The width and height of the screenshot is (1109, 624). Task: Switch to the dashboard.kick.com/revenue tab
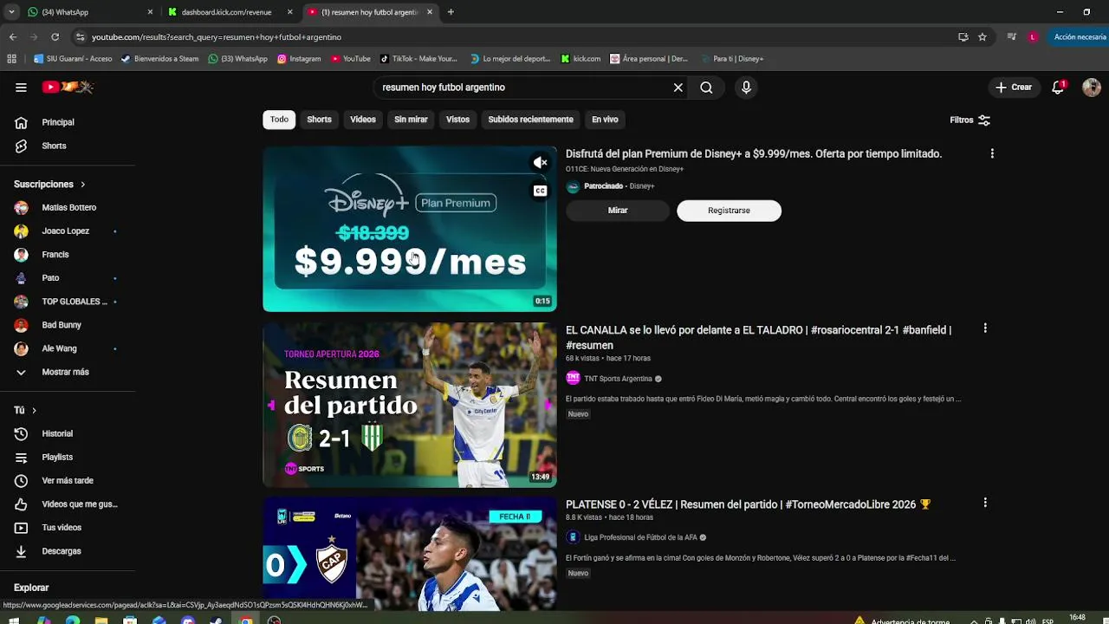tap(230, 12)
